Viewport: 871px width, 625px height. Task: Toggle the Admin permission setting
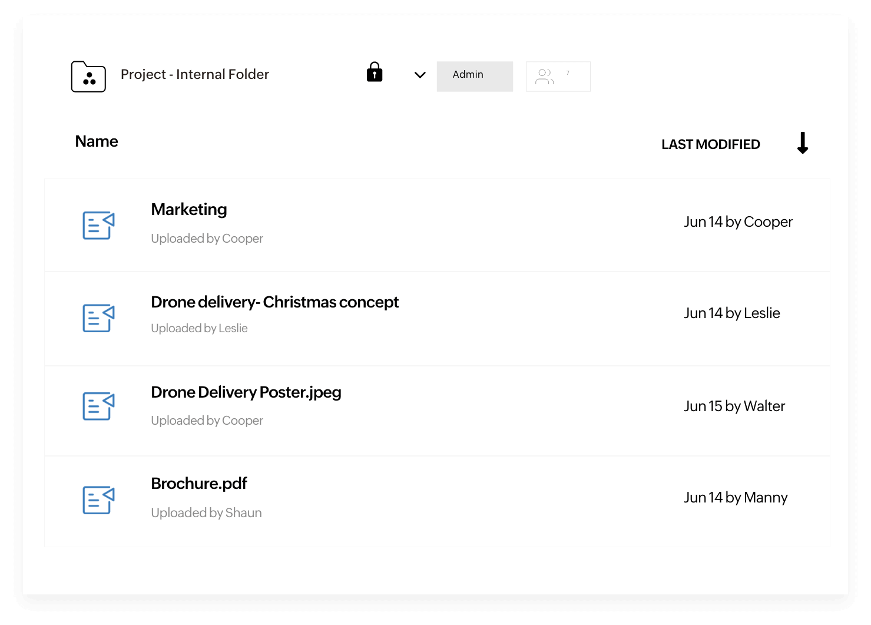point(475,75)
